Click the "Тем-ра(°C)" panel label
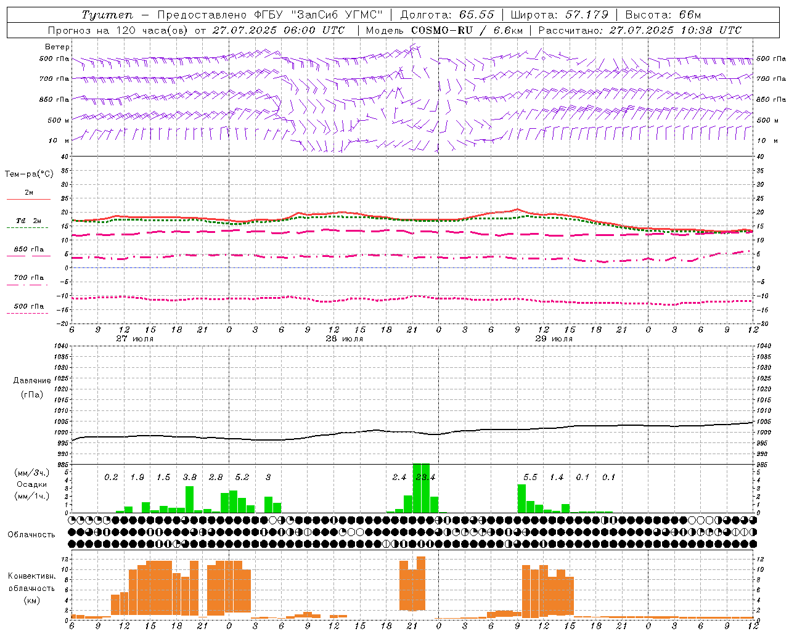 click(29, 174)
